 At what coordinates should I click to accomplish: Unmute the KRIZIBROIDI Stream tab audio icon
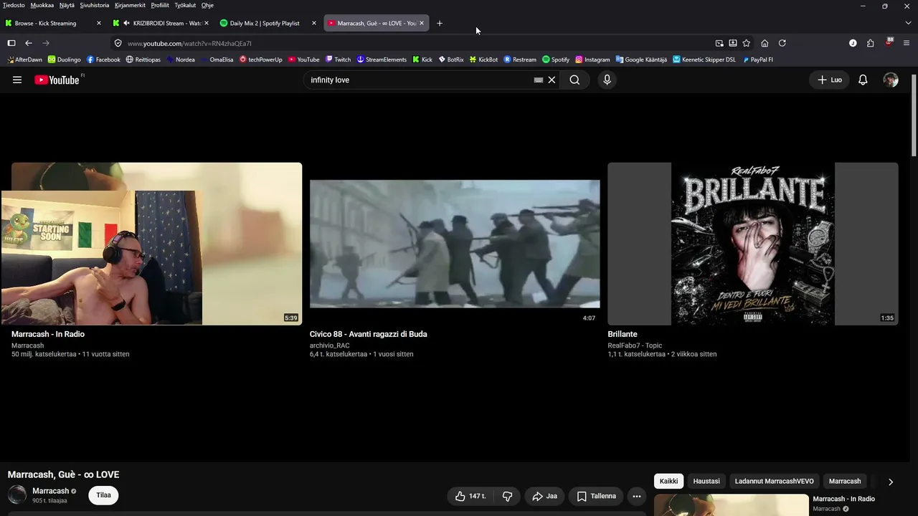tap(126, 23)
